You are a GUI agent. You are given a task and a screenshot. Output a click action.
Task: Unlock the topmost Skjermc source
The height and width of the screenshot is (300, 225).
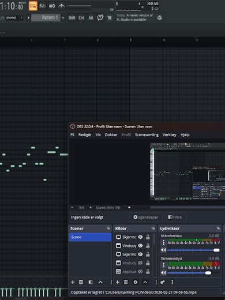pos(148,237)
